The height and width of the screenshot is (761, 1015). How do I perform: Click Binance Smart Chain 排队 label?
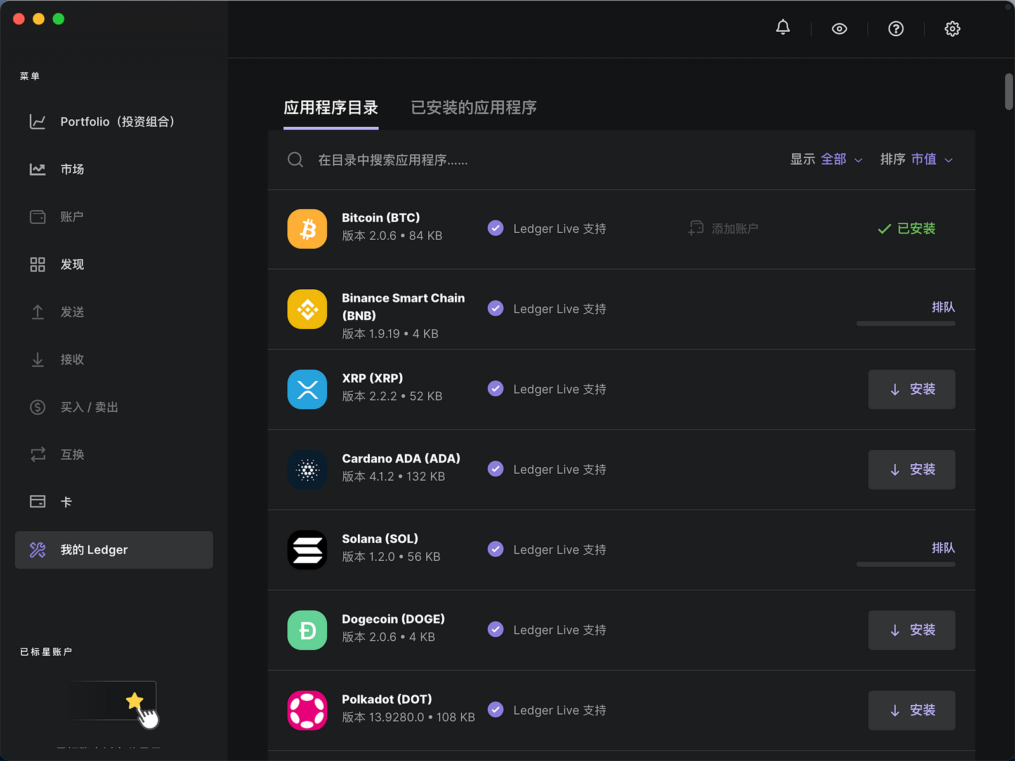[943, 307]
